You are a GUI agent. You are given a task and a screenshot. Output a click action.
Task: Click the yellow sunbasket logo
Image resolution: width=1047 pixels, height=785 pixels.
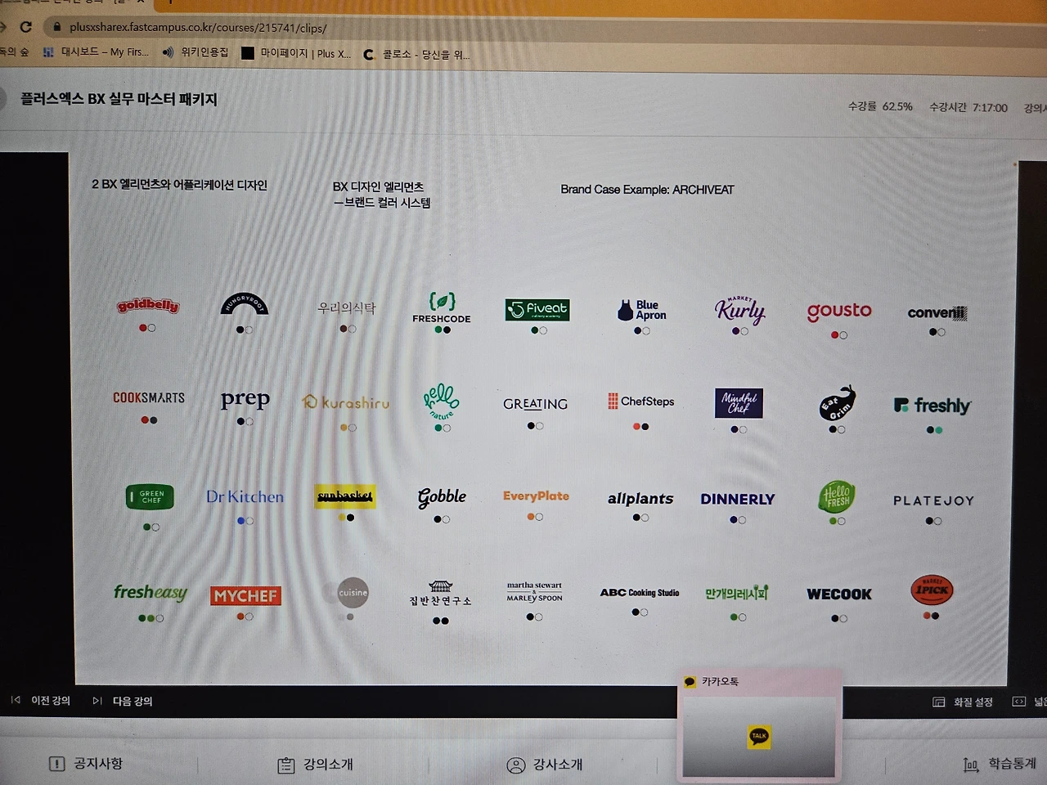pos(345,496)
